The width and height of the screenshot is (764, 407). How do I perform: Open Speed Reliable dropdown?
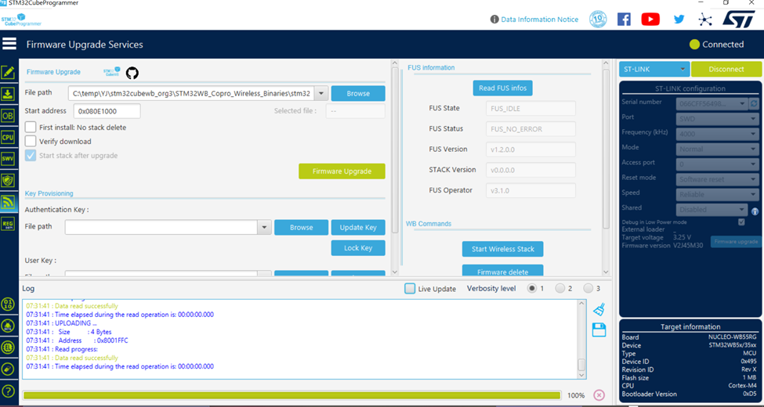716,194
